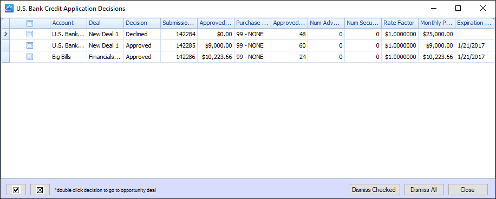Click the Monthly P column header

pyautogui.click(x=436, y=23)
